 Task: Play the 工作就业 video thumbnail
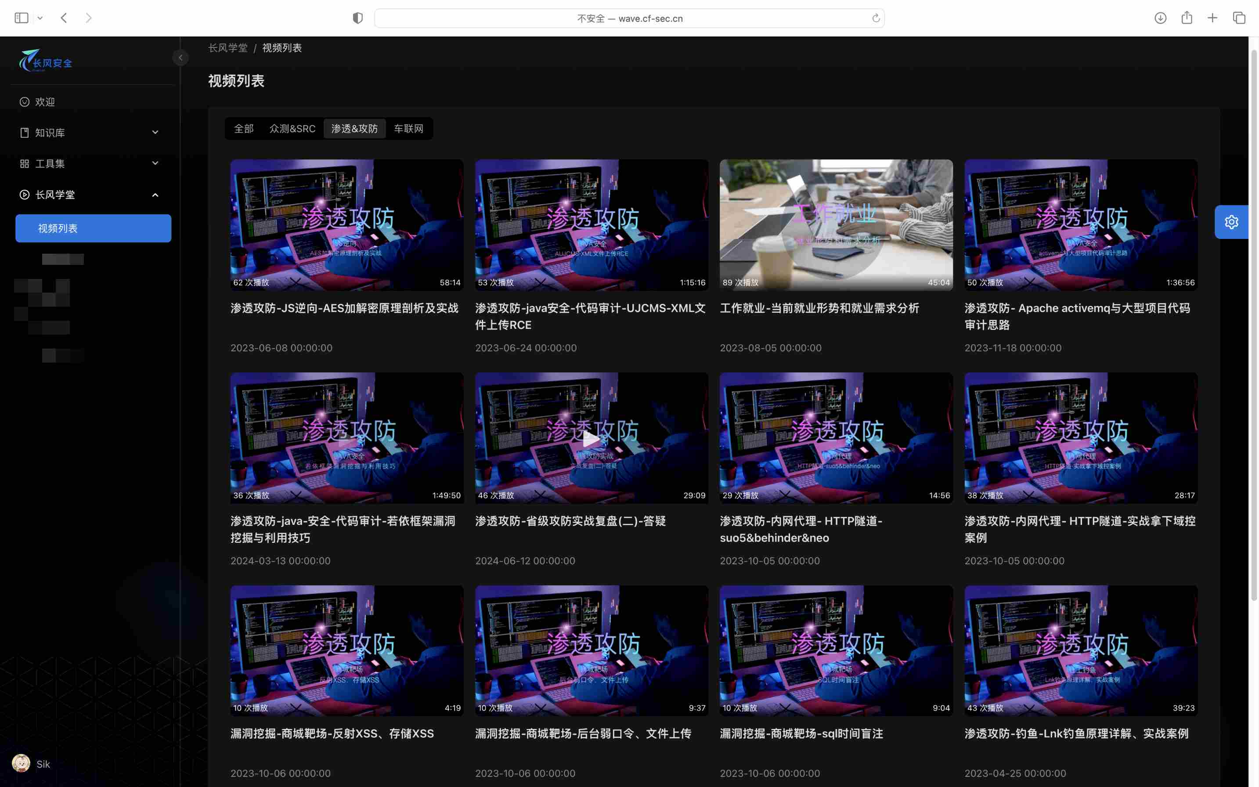pyautogui.click(x=835, y=225)
